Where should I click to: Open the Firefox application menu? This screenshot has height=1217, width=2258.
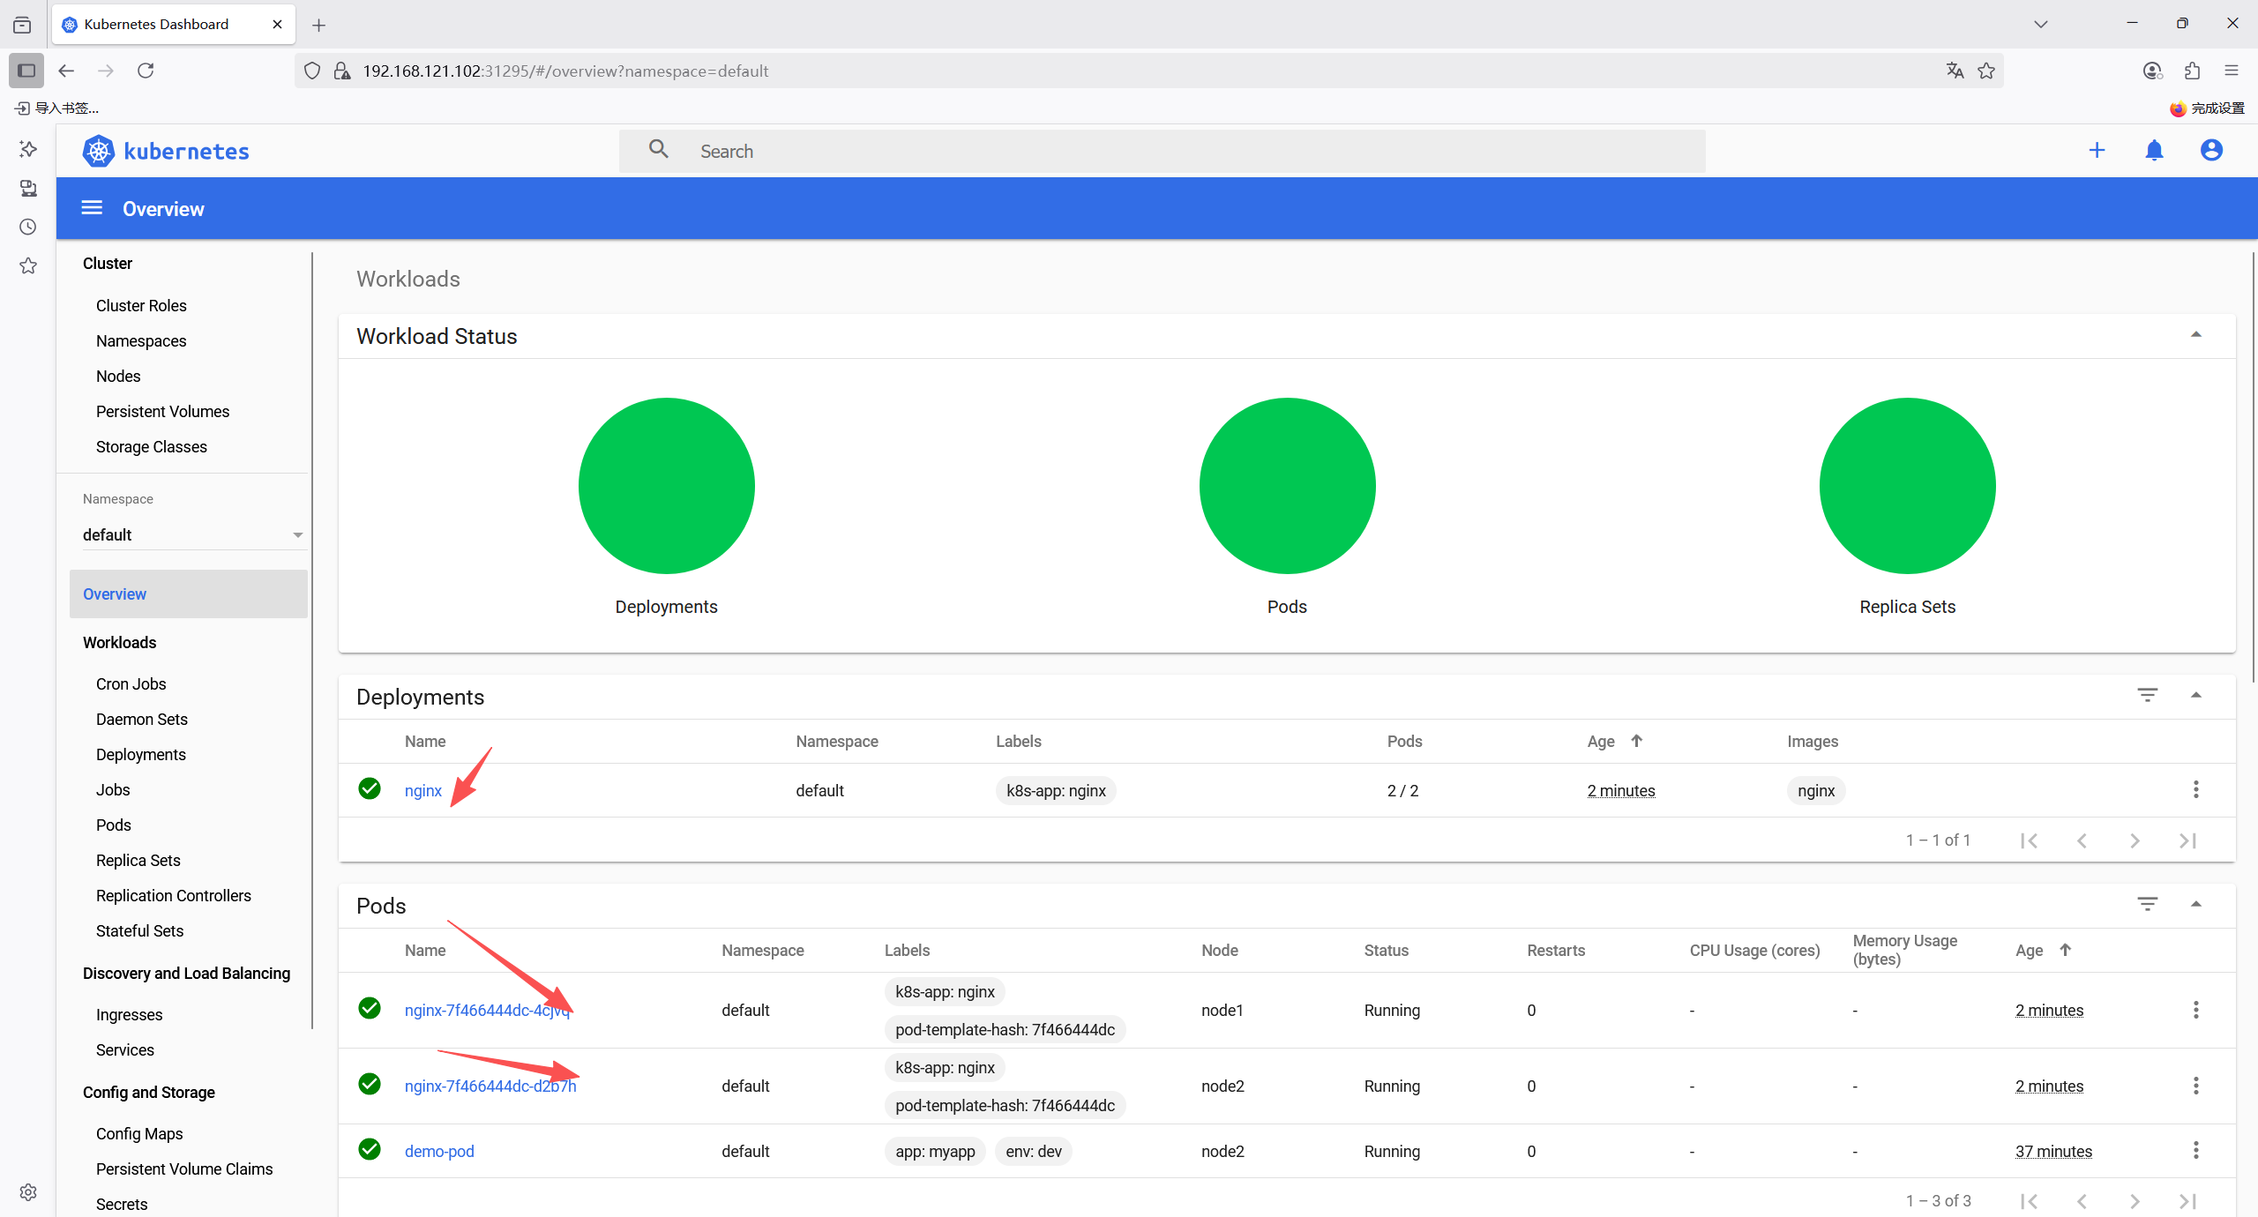pos(2232,71)
